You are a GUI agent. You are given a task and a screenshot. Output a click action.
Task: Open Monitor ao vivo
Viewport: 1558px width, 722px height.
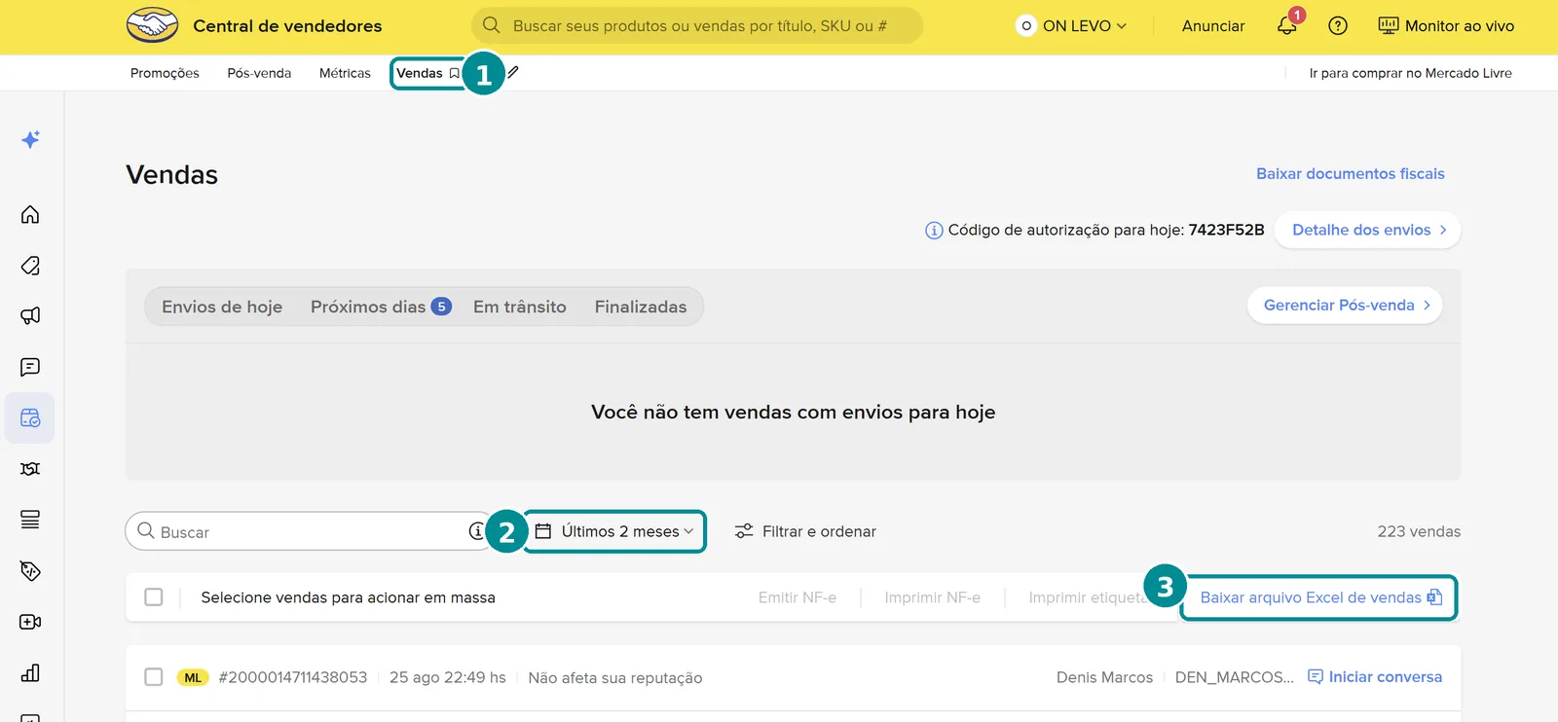1446,26
